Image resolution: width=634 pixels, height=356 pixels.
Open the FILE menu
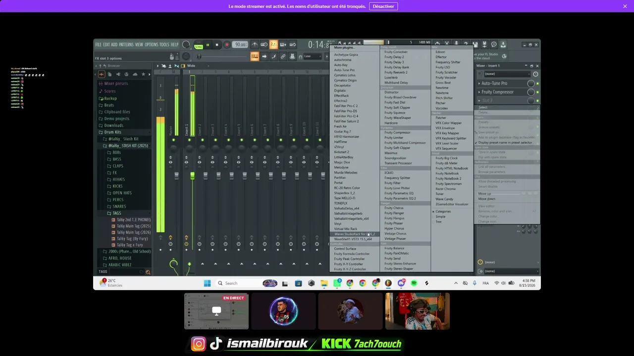98,44
